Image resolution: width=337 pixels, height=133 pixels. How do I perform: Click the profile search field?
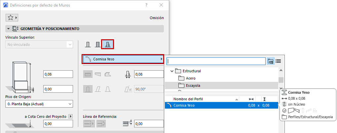click(216, 61)
